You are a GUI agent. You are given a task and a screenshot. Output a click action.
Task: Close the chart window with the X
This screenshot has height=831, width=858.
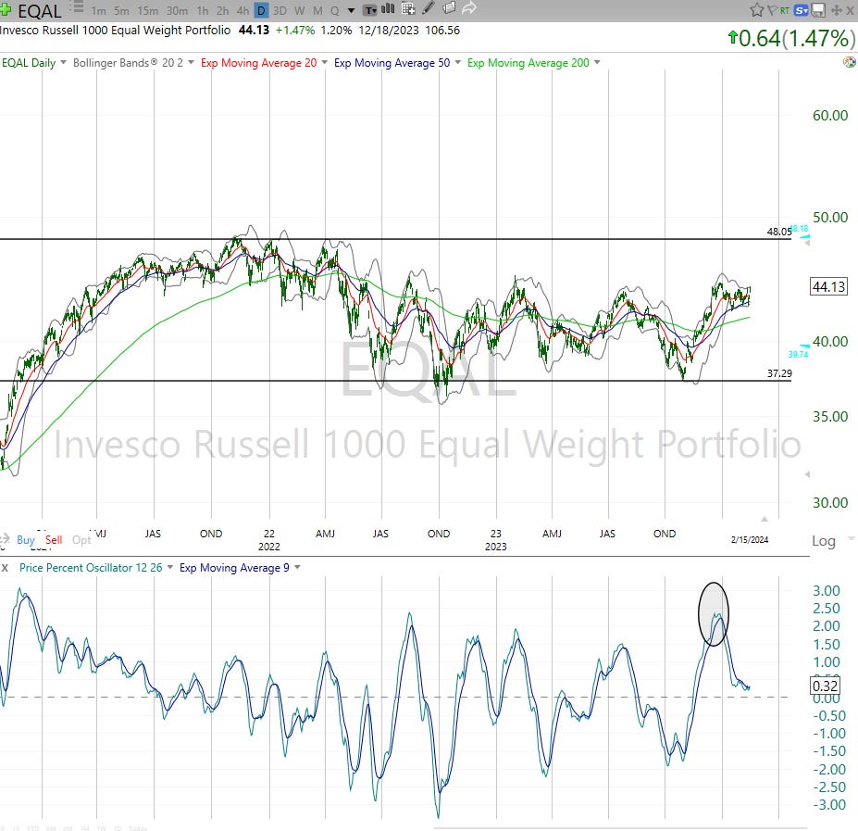[851, 10]
